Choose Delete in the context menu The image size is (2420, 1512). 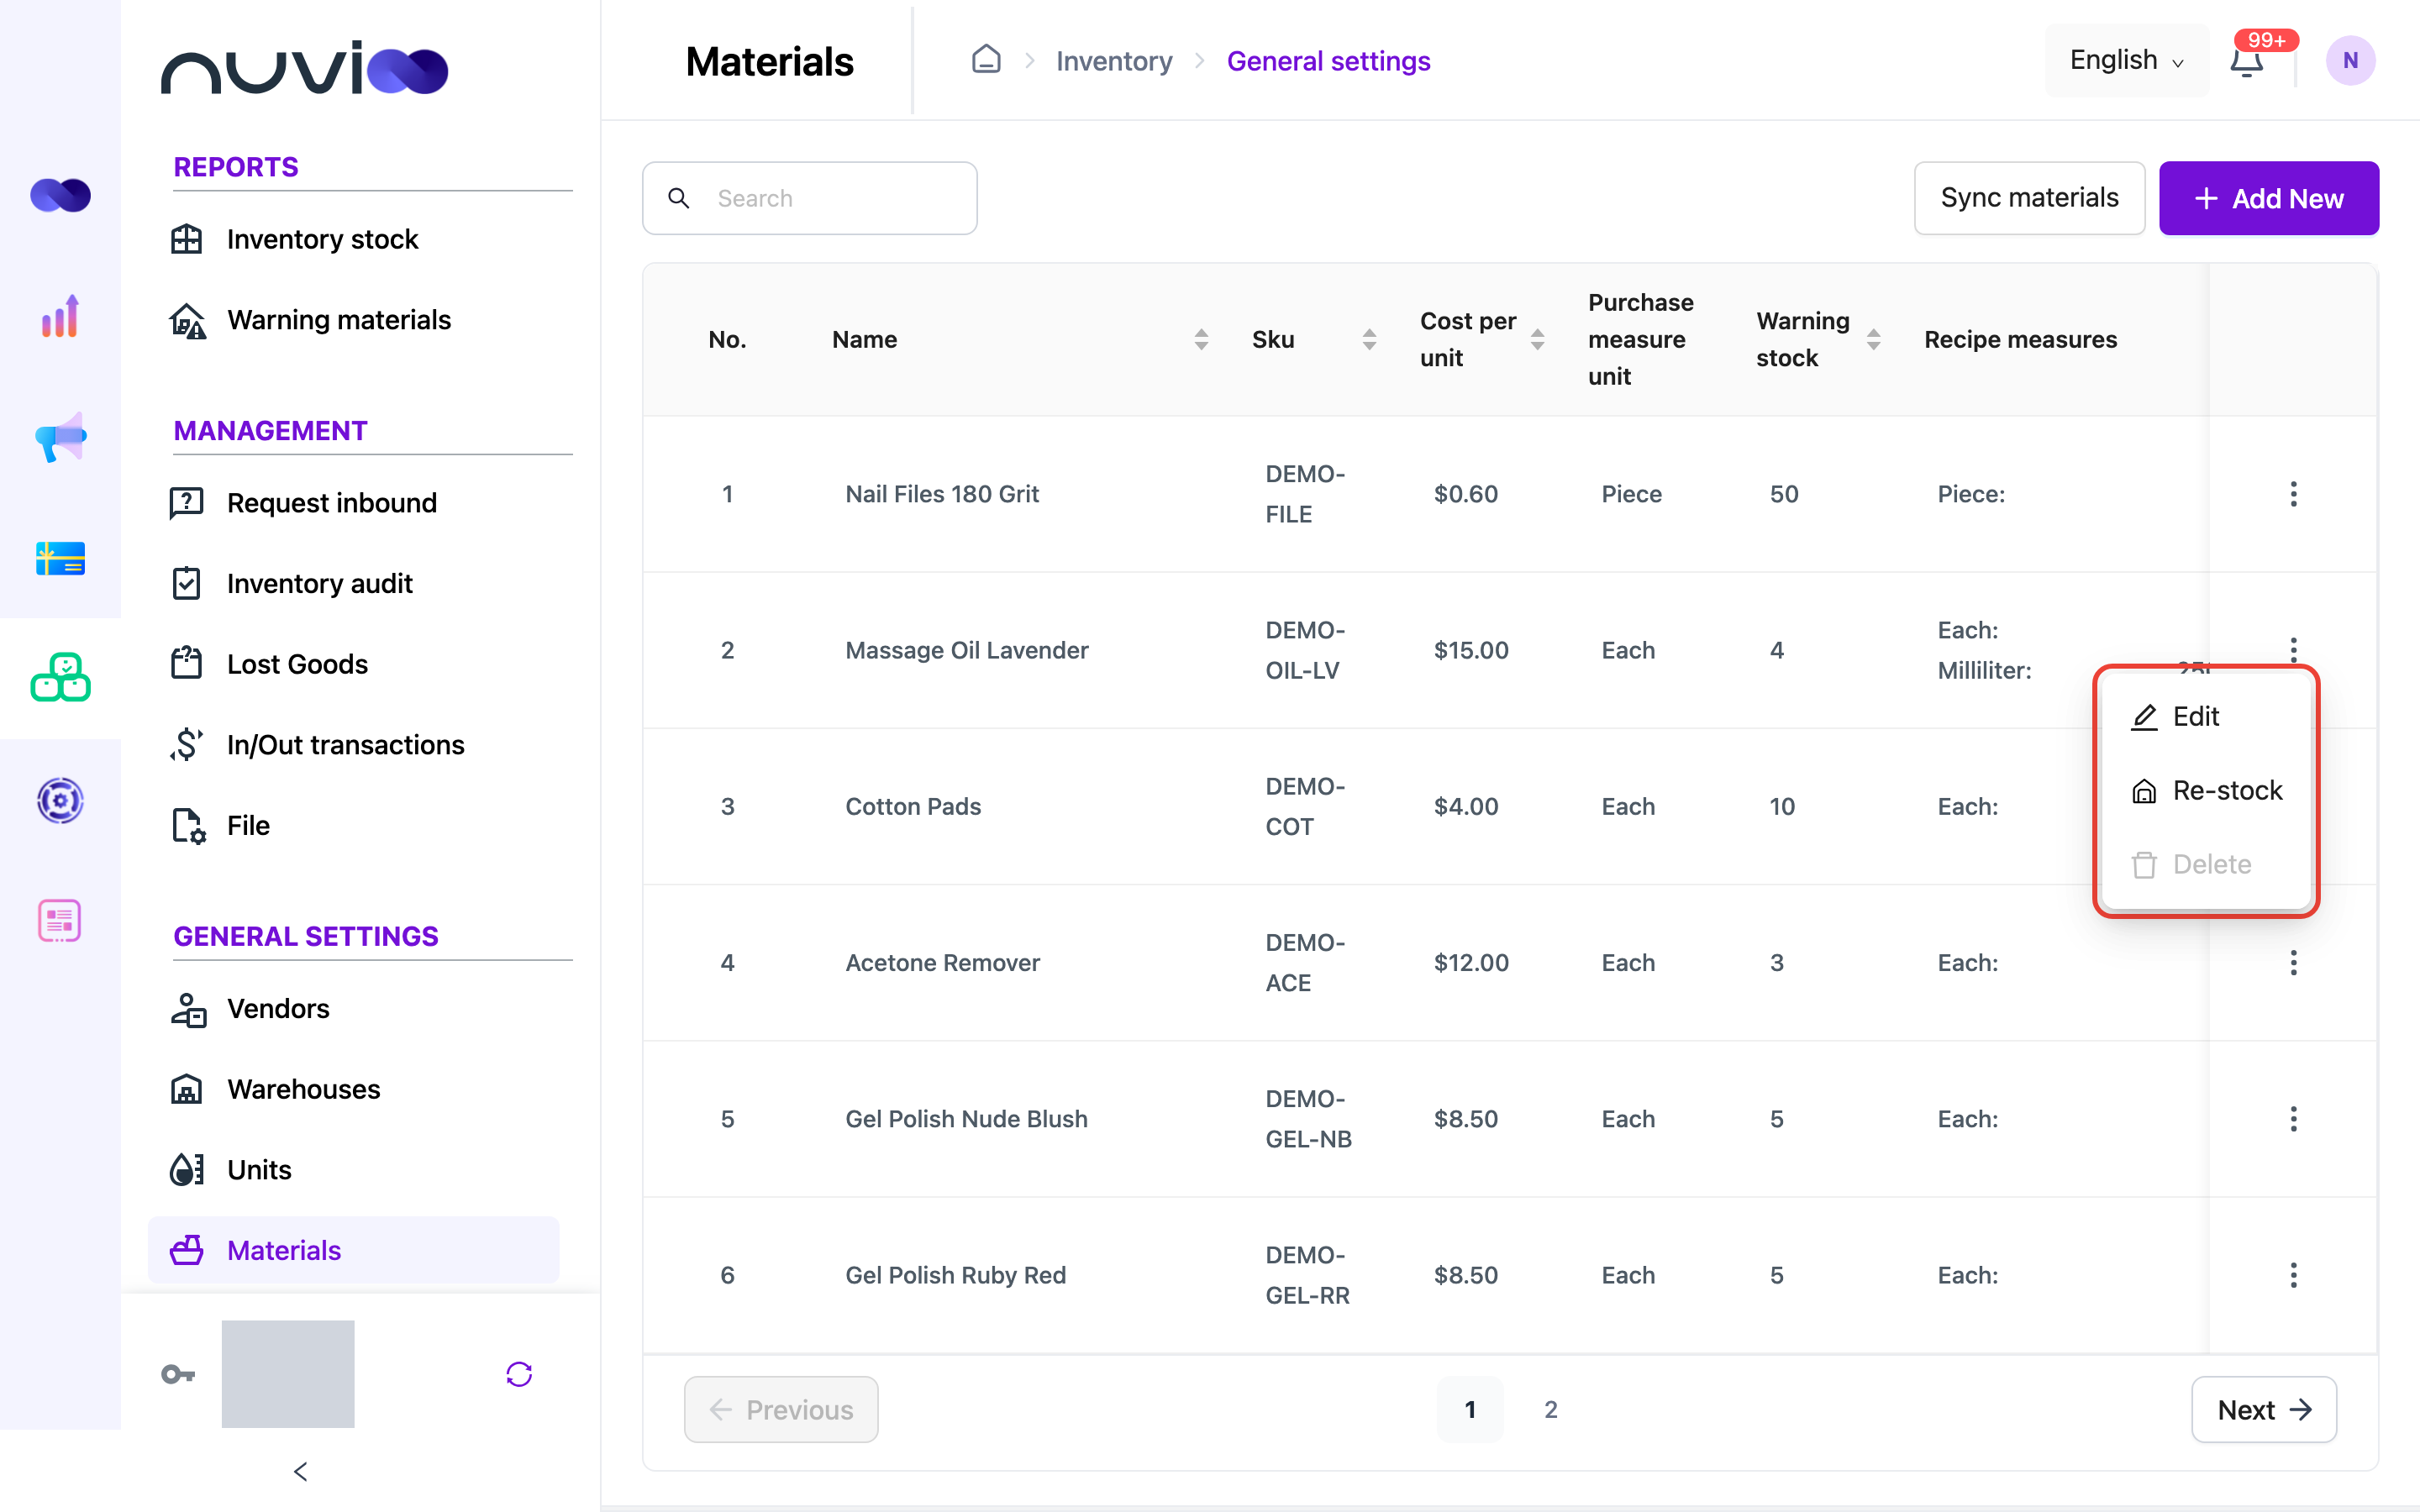point(2206,864)
